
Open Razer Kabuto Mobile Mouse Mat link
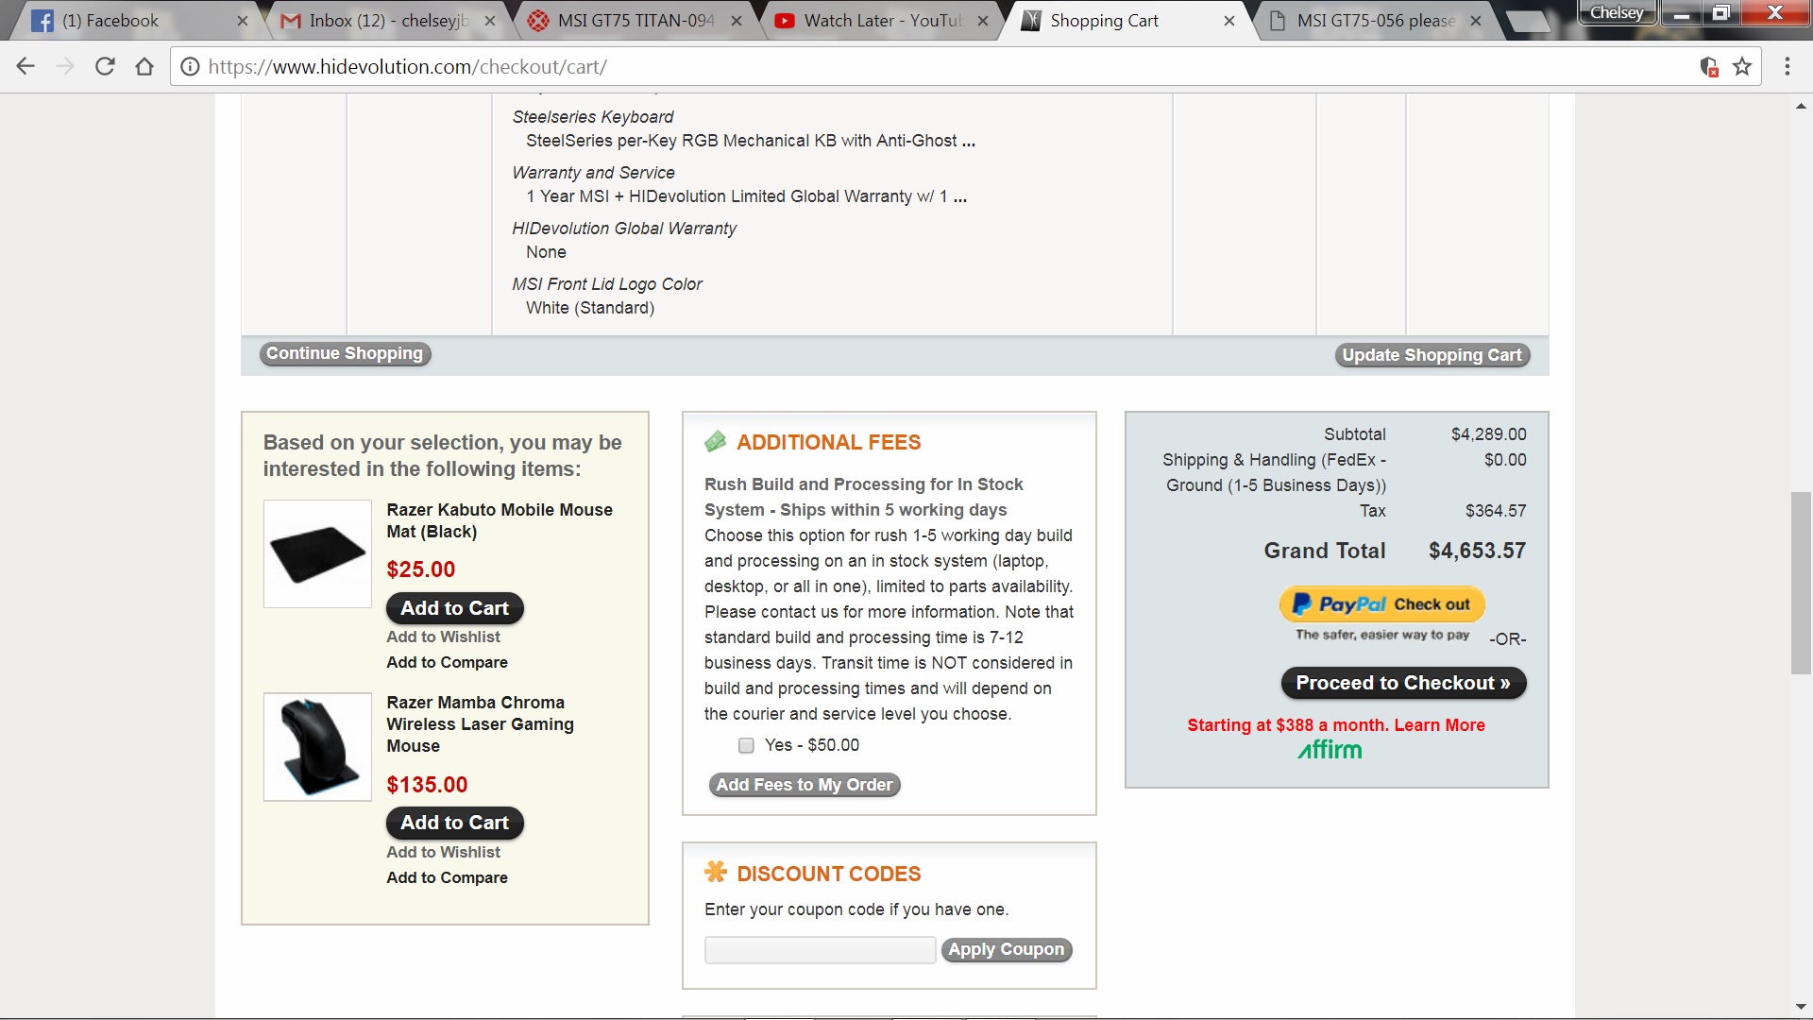click(500, 520)
